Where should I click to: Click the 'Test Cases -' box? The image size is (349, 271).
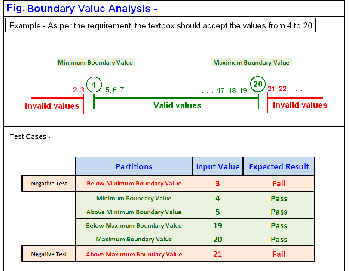coord(30,136)
